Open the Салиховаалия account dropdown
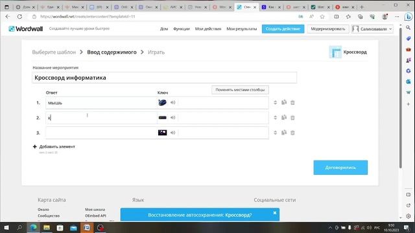Screen dimensions: 415x233 point(372,28)
